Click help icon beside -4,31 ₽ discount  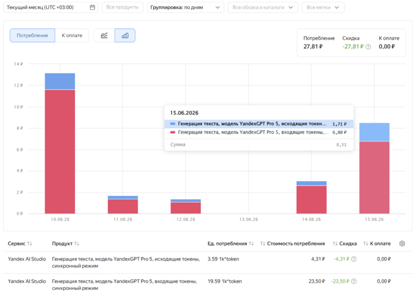click(354, 259)
